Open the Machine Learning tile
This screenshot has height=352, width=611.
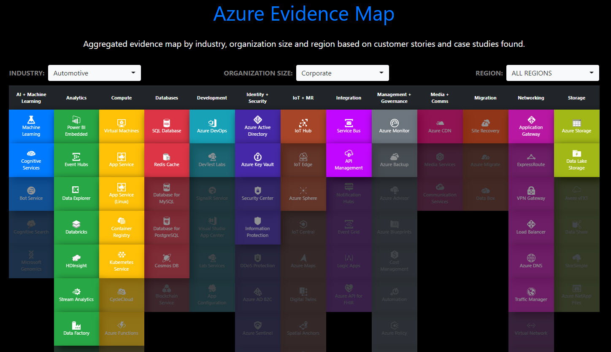[31, 126]
